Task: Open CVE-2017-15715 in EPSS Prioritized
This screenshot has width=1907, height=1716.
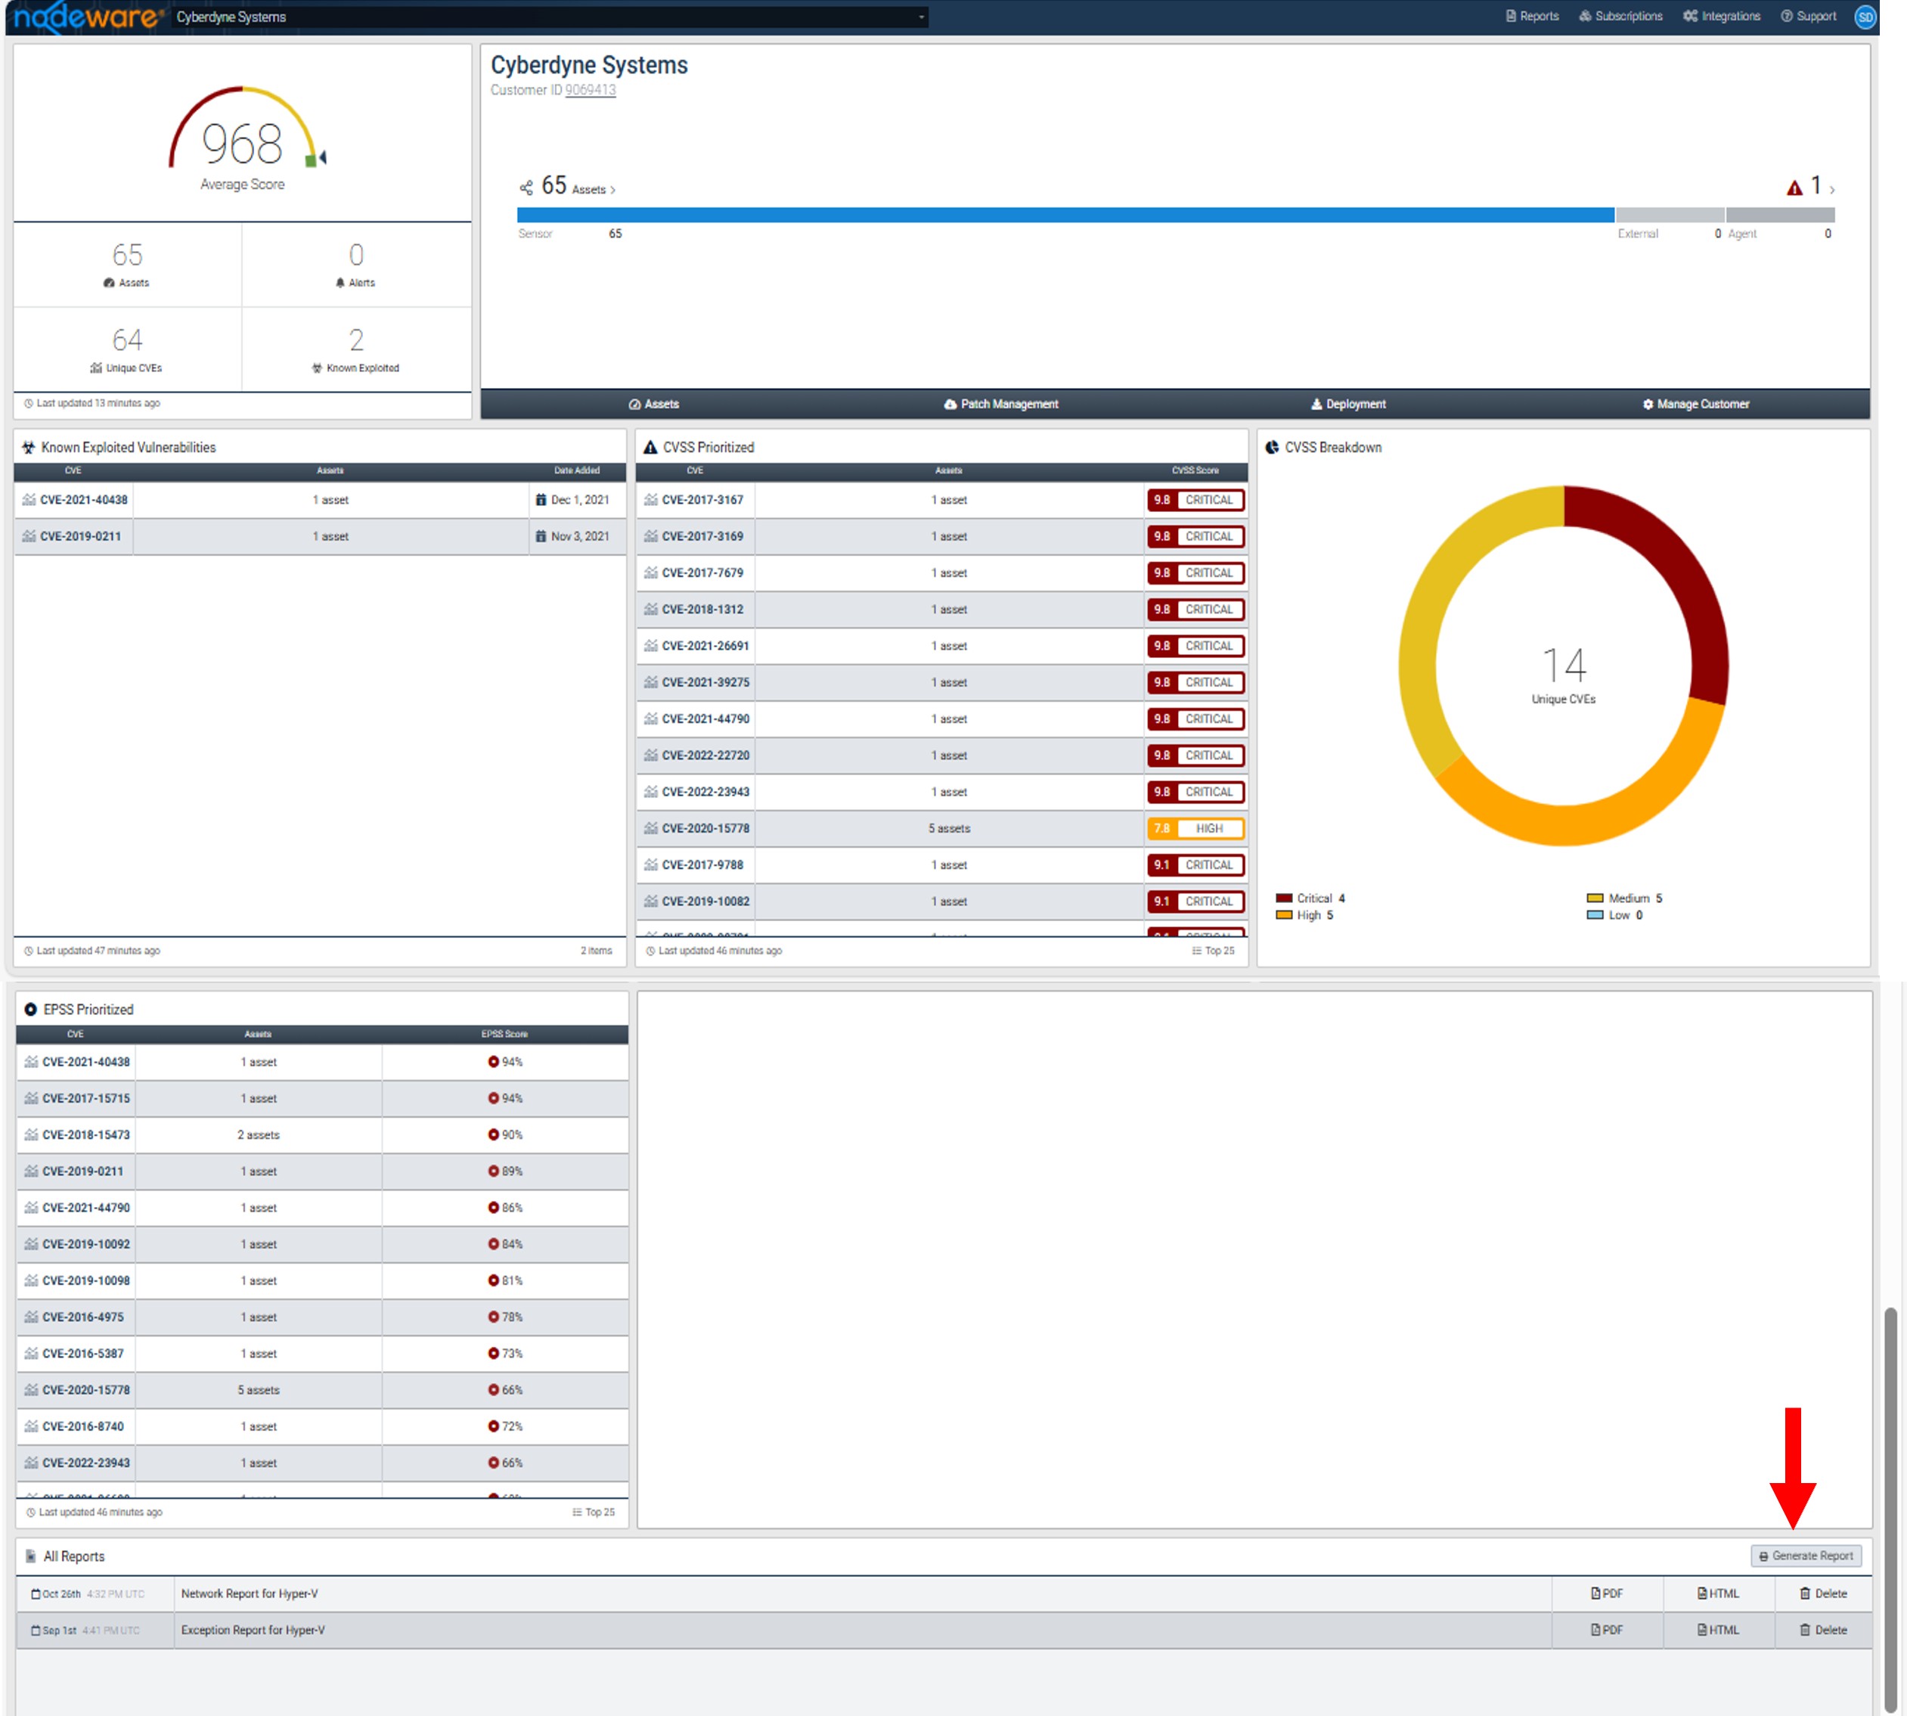Action: 85,1098
